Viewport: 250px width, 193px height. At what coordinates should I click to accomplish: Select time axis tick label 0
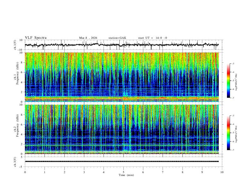tap(25, 172)
